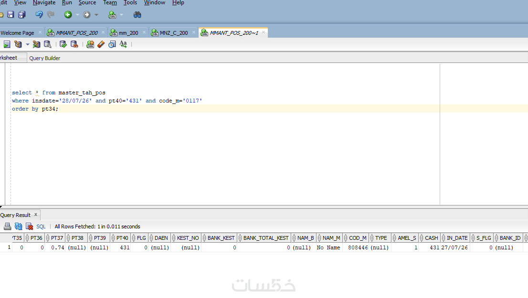Expand the Back button history dropdown arrow
This screenshot has height=298, width=528.
coord(77,15)
